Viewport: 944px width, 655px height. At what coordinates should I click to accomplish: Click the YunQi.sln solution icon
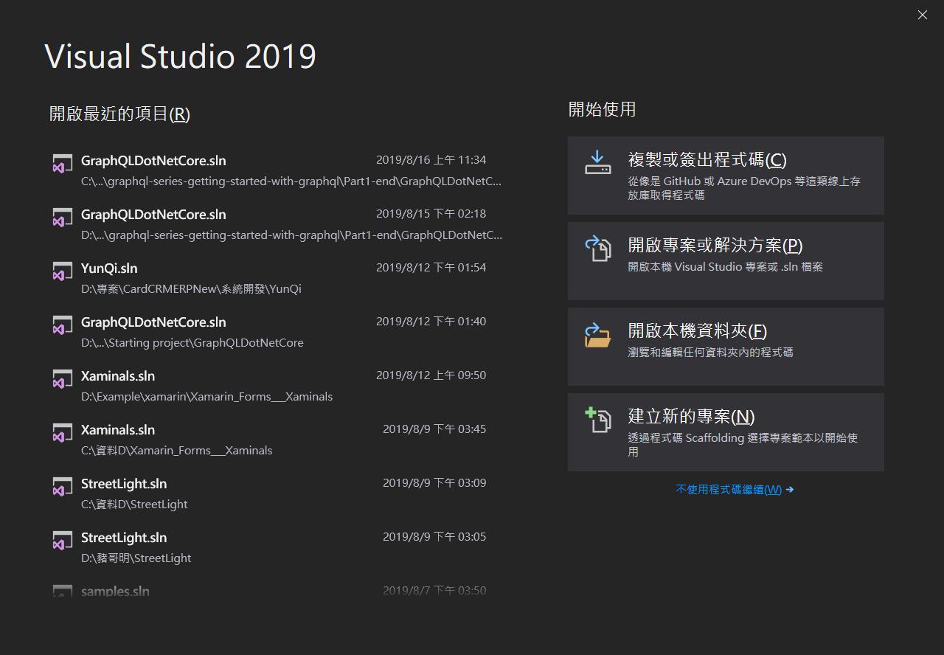point(62,271)
